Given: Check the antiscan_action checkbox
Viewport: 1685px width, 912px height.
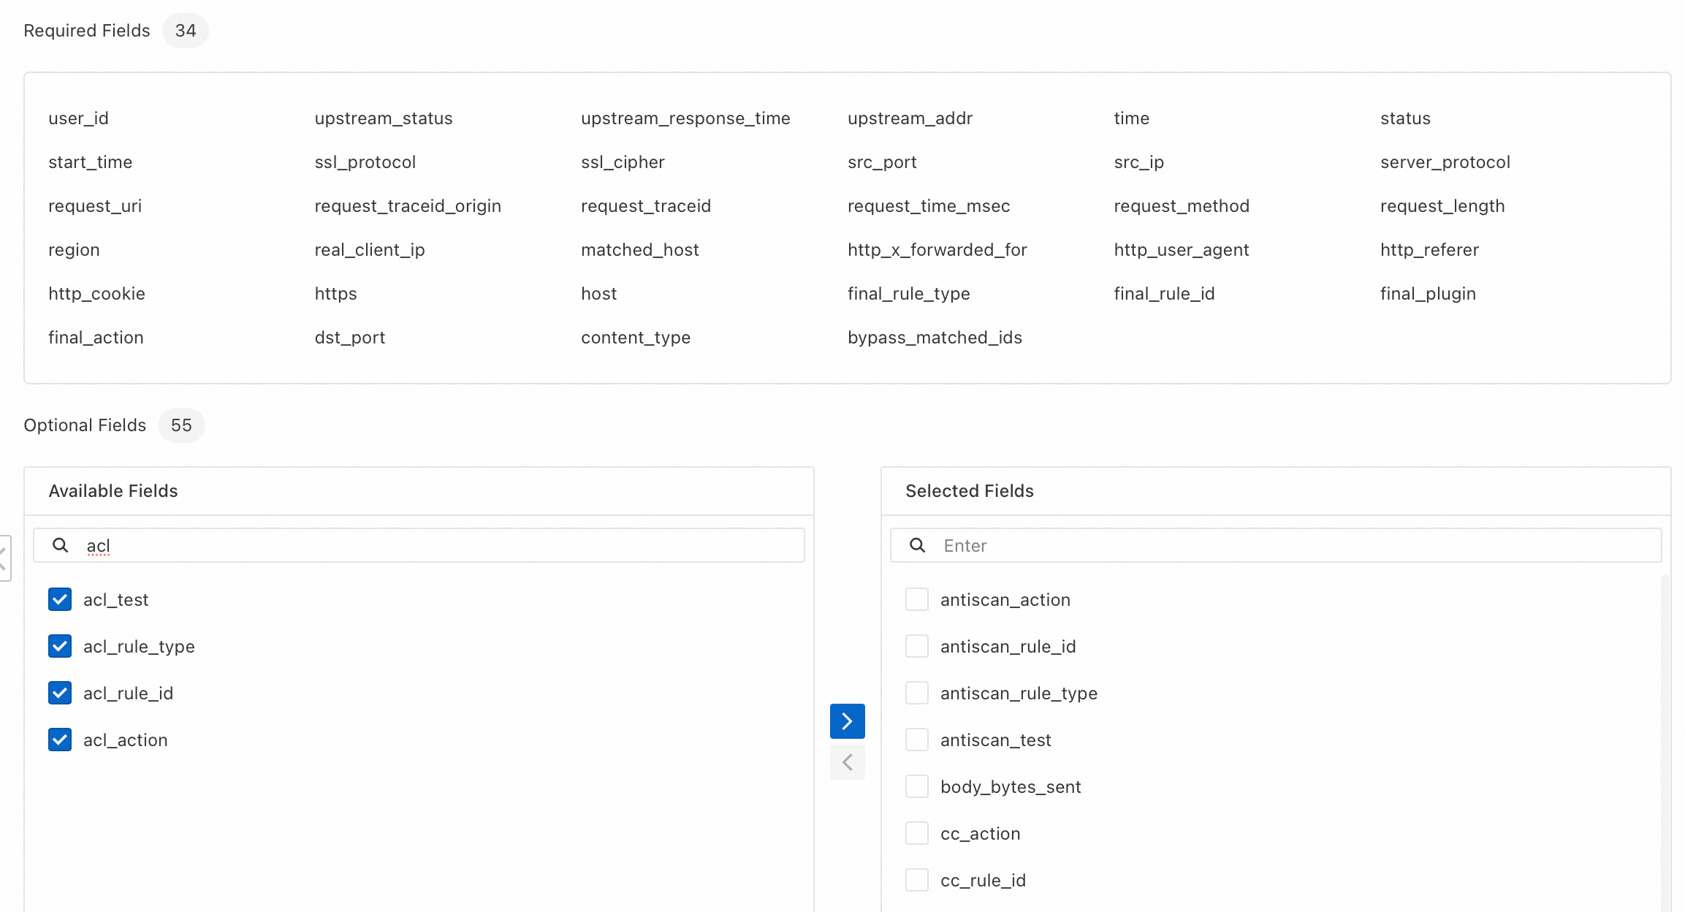Looking at the screenshot, I should pyautogui.click(x=916, y=599).
